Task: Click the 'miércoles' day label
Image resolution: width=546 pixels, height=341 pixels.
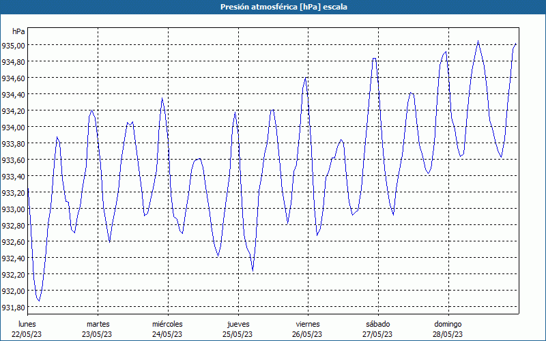Action: pos(167,324)
